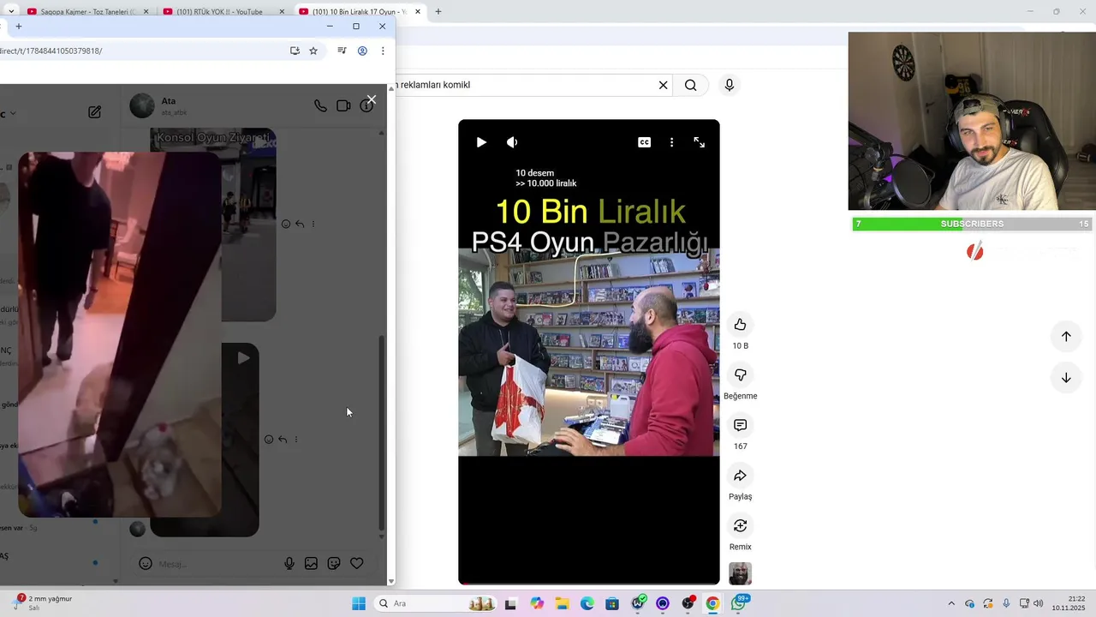Image resolution: width=1096 pixels, height=617 pixels.
Task: Reply to the lower video message
Action: [x=283, y=439]
